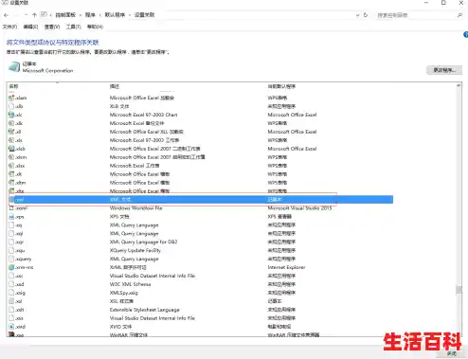The height and width of the screenshot is (359, 468).
Task: Sort by the 描述 column header
Action: point(115,86)
